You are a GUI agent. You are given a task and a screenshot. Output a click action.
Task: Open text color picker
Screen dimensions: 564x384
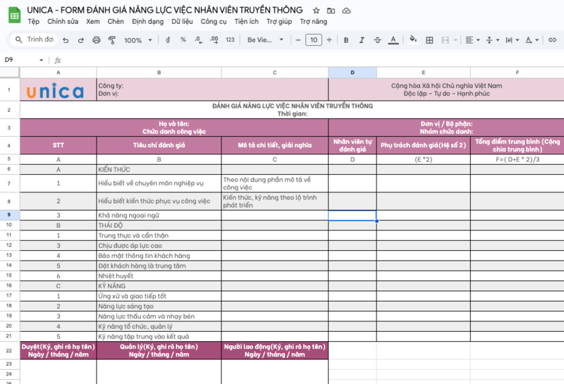point(393,40)
